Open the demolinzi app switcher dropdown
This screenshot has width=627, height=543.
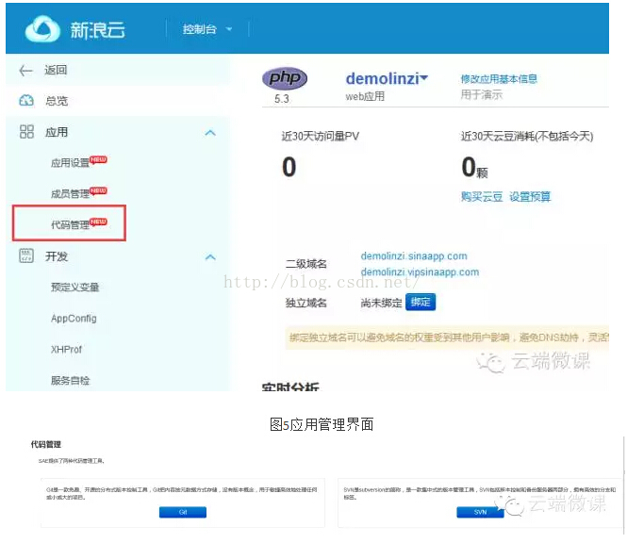click(x=387, y=79)
